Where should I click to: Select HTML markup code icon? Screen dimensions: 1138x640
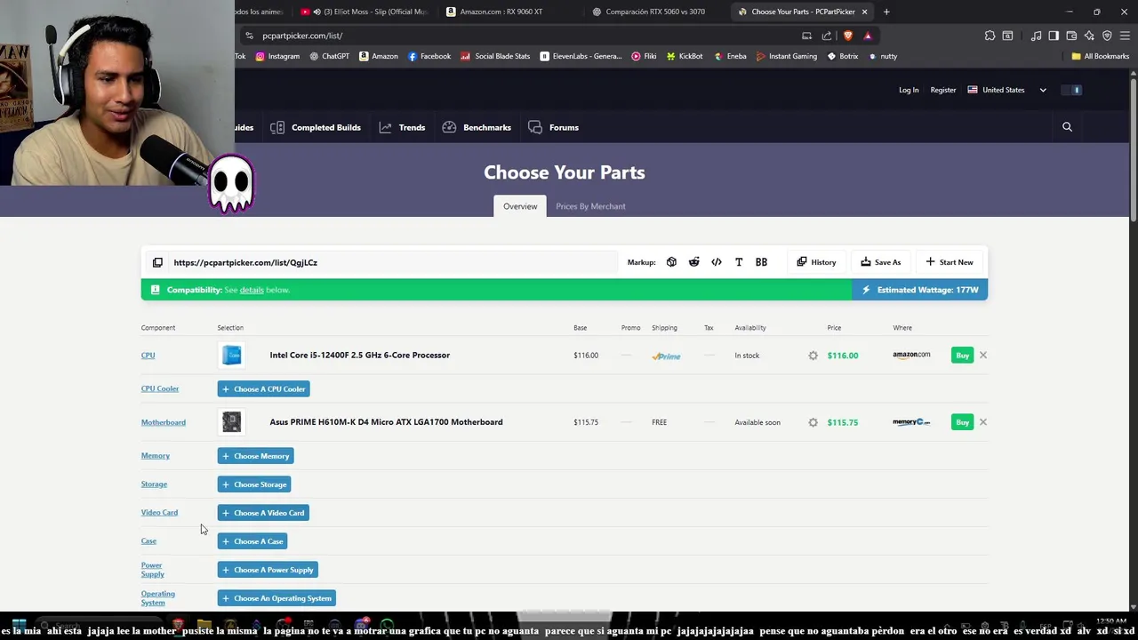717,262
